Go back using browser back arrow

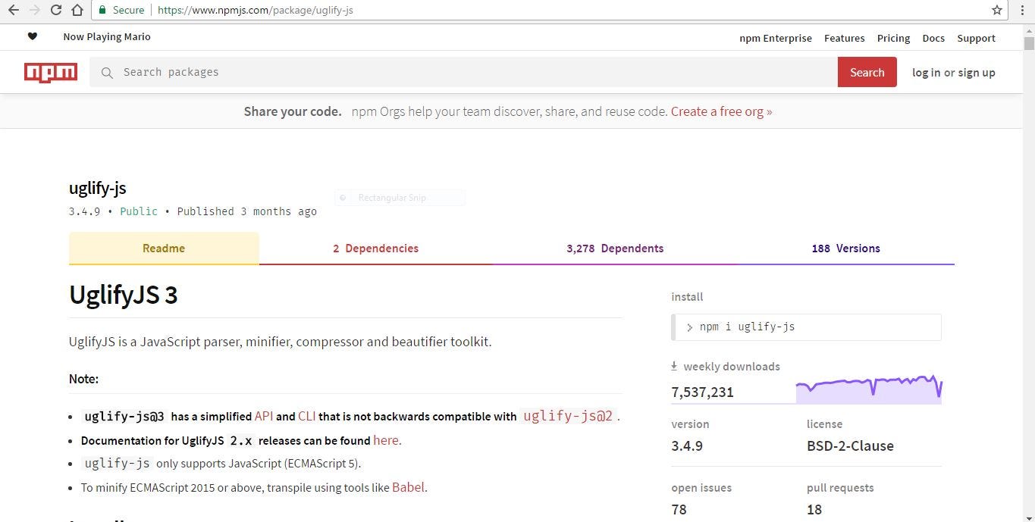13,10
